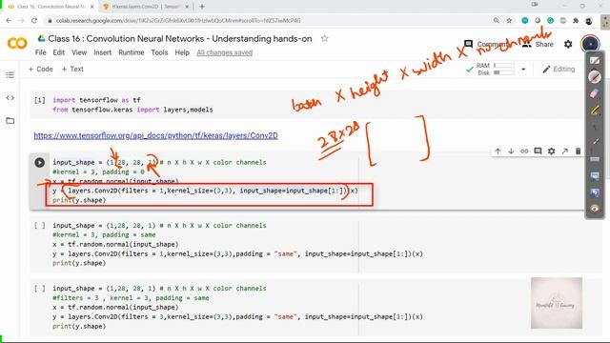
Task: Select the pen tool in annotation toolbar
Action: [595, 76]
